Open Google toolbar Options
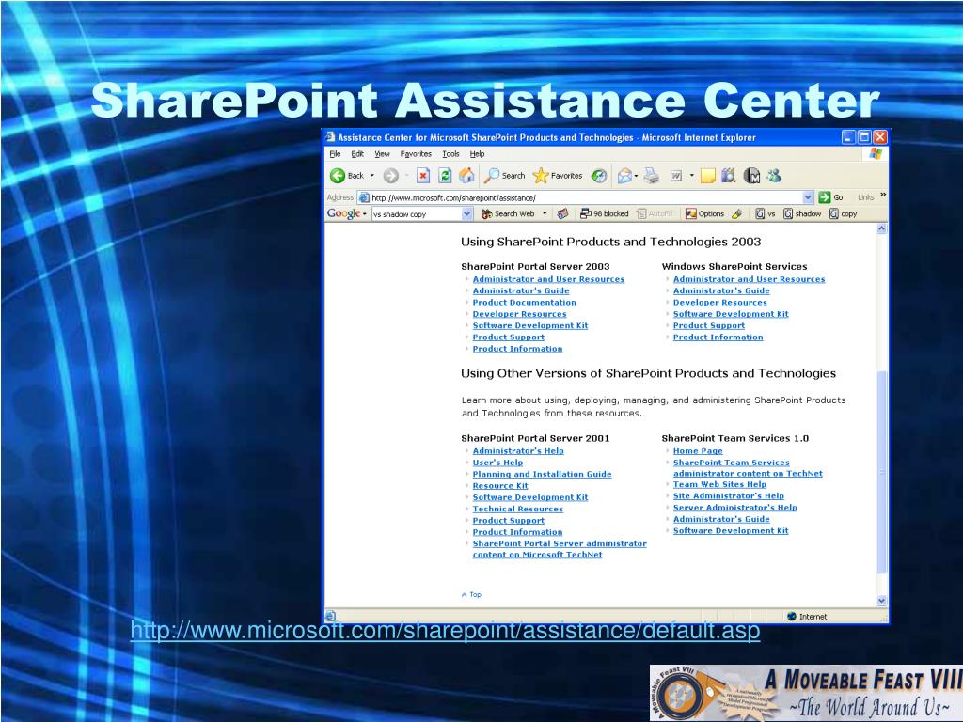Viewport: 963px width, 722px height. tap(705, 213)
